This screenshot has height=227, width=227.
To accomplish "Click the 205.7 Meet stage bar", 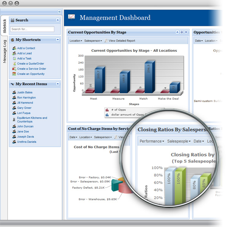I will [100, 80].
